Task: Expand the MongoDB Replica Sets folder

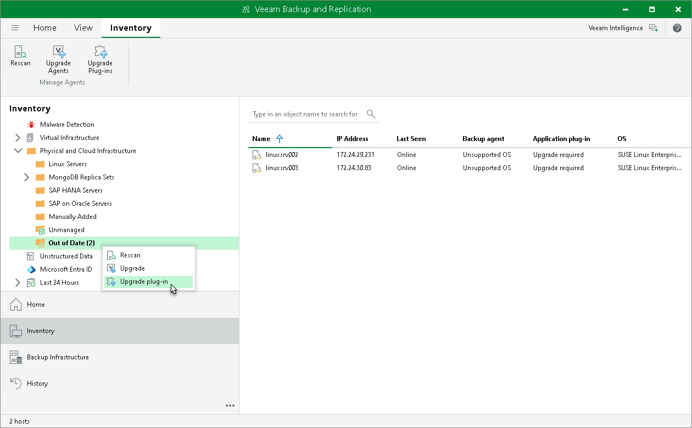Action: pyautogui.click(x=26, y=177)
